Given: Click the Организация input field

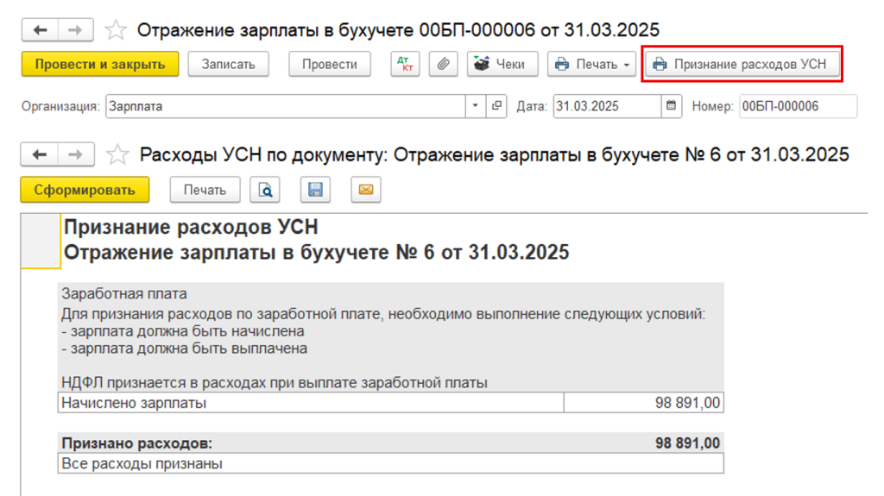Looking at the screenshot, I should pyautogui.click(x=285, y=106).
